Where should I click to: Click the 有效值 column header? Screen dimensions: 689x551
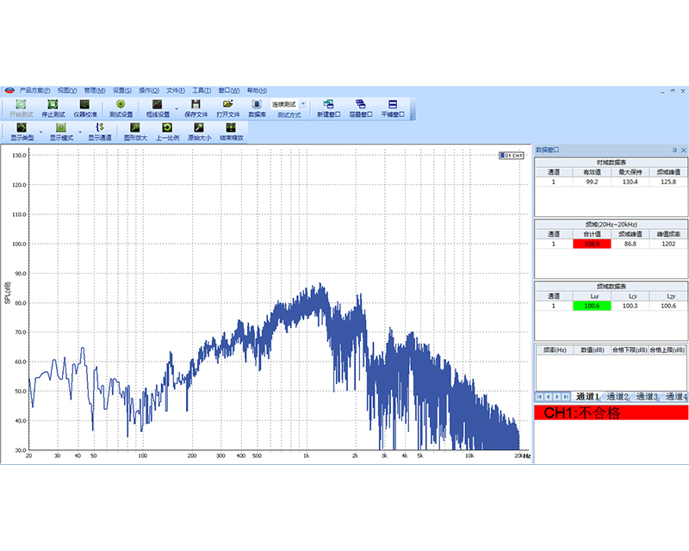click(x=592, y=172)
